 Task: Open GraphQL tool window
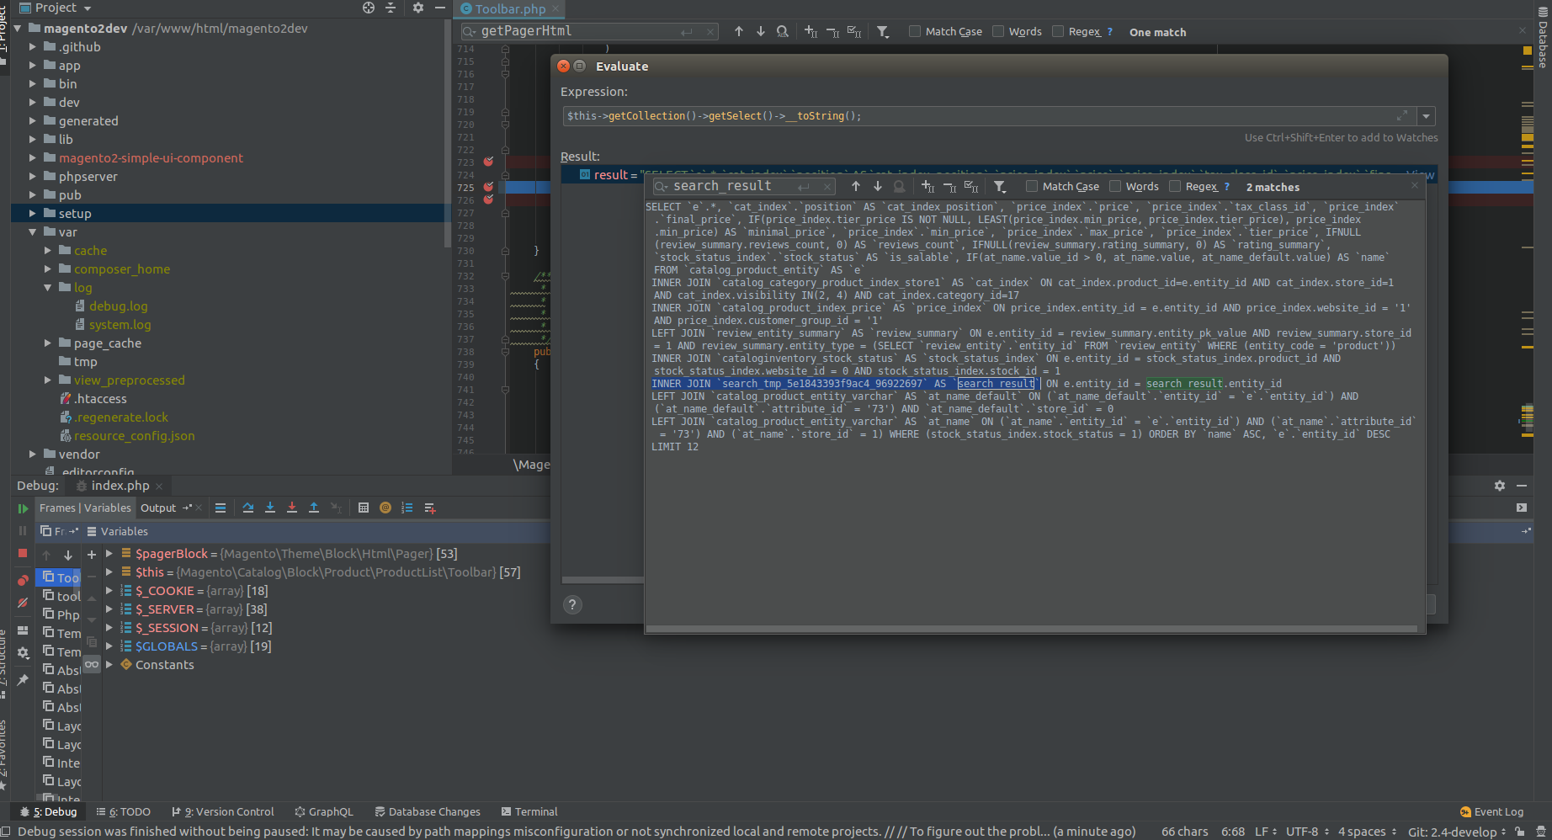point(324,811)
